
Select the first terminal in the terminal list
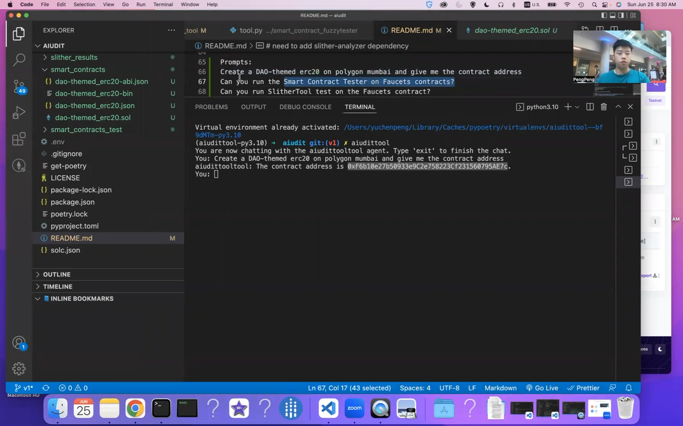[x=629, y=121]
